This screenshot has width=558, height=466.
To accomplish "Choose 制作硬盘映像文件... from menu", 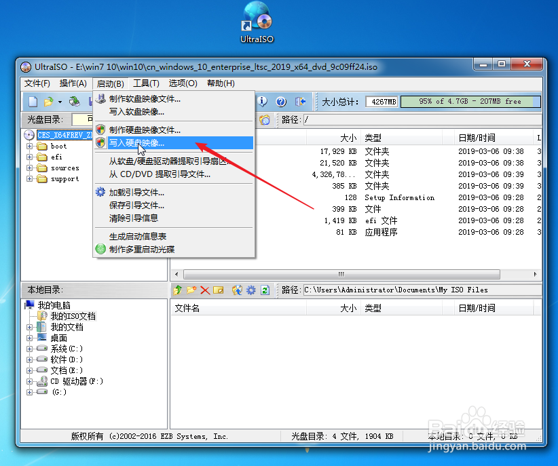I will point(174,130).
